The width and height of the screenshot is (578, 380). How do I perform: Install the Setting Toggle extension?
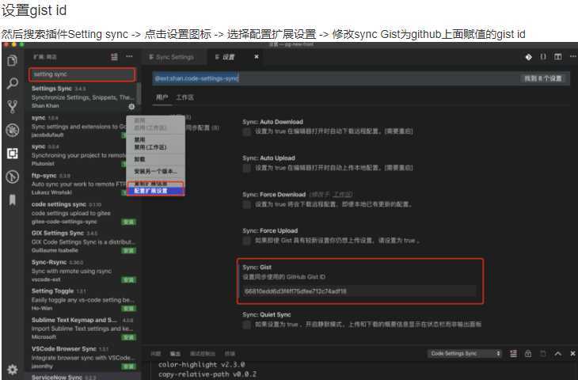[129, 309]
